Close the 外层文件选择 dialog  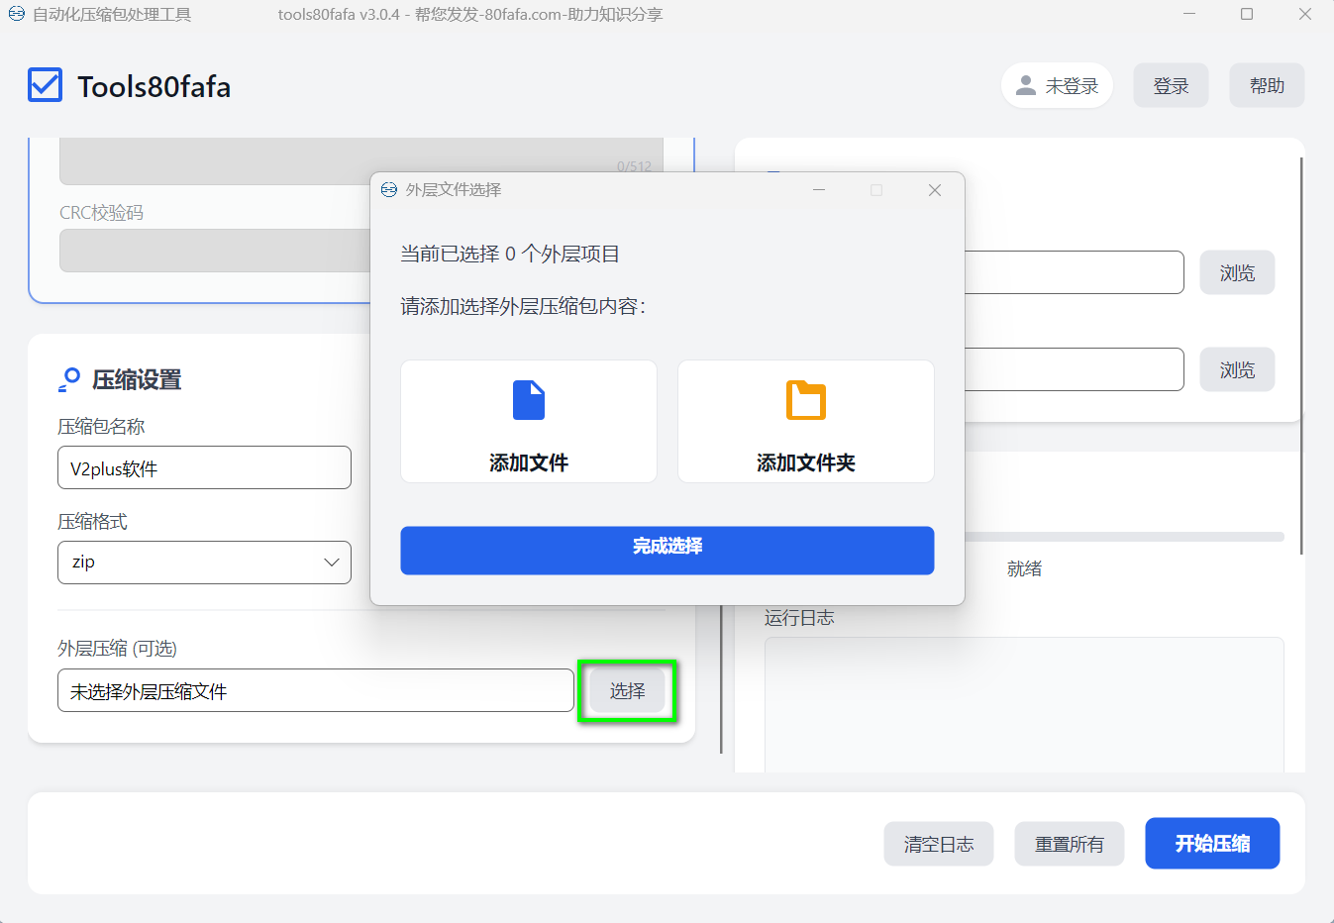tap(934, 190)
